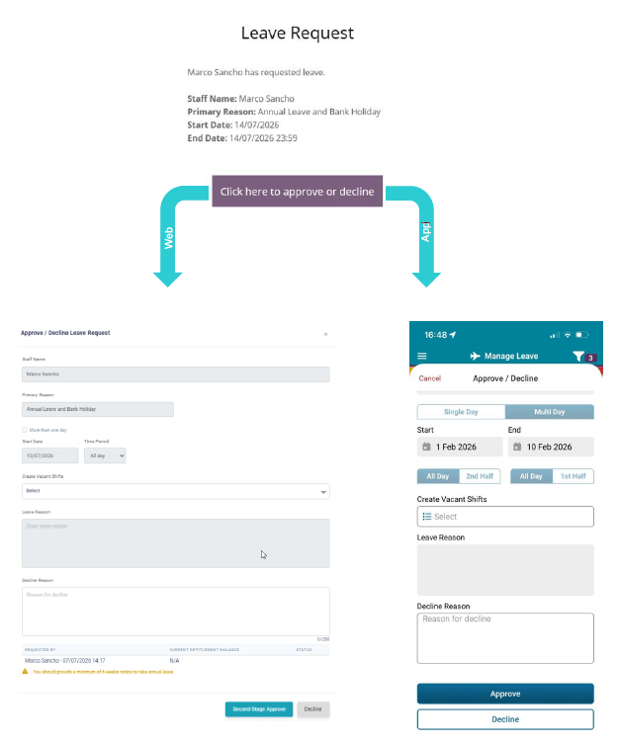The height and width of the screenshot is (740, 618).
Task: Switch to Single Day toggle
Action: click(461, 412)
